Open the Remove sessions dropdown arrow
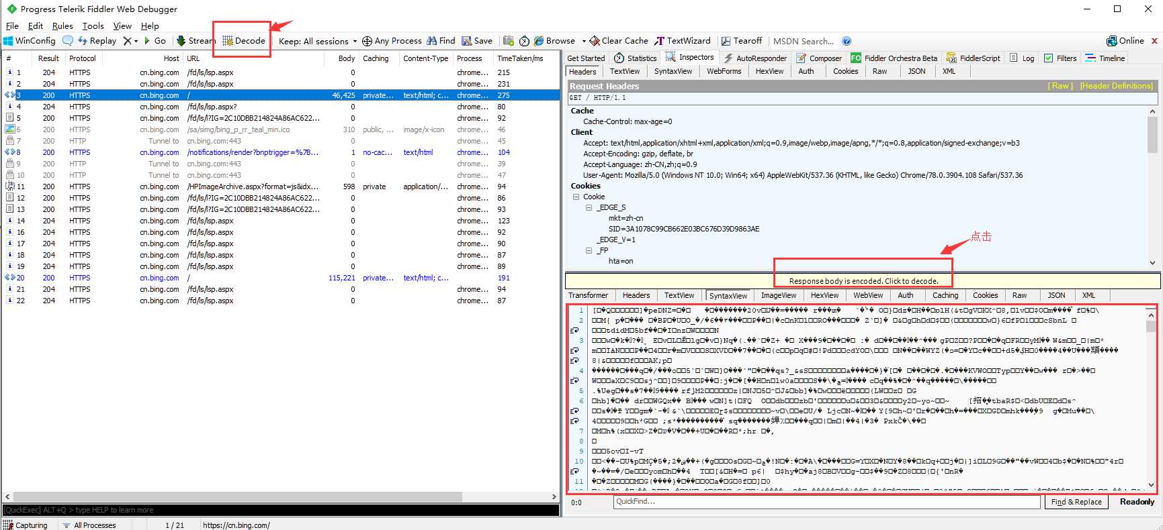Screen dimensions: 1163x530 point(136,41)
